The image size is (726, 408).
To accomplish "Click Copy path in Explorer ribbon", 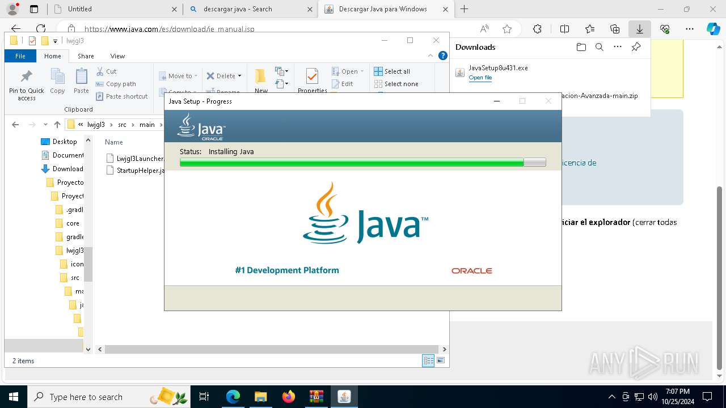I will tap(116, 84).
